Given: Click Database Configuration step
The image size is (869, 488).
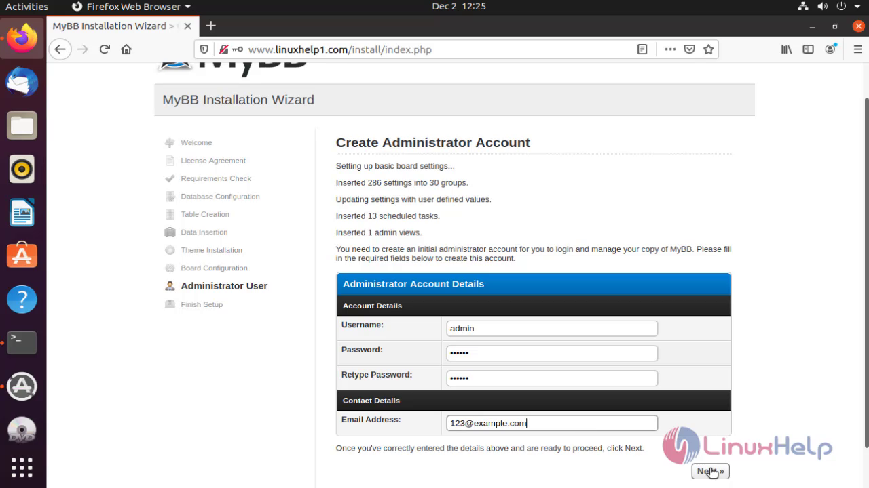Looking at the screenshot, I should [x=220, y=197].
